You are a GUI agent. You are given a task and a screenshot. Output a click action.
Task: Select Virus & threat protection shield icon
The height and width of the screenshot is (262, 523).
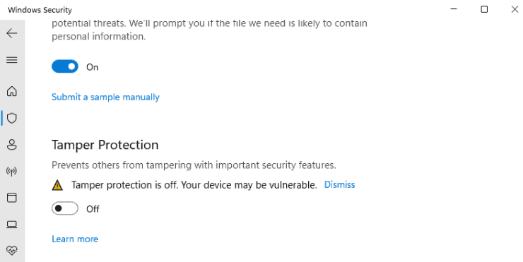point(12,118)
